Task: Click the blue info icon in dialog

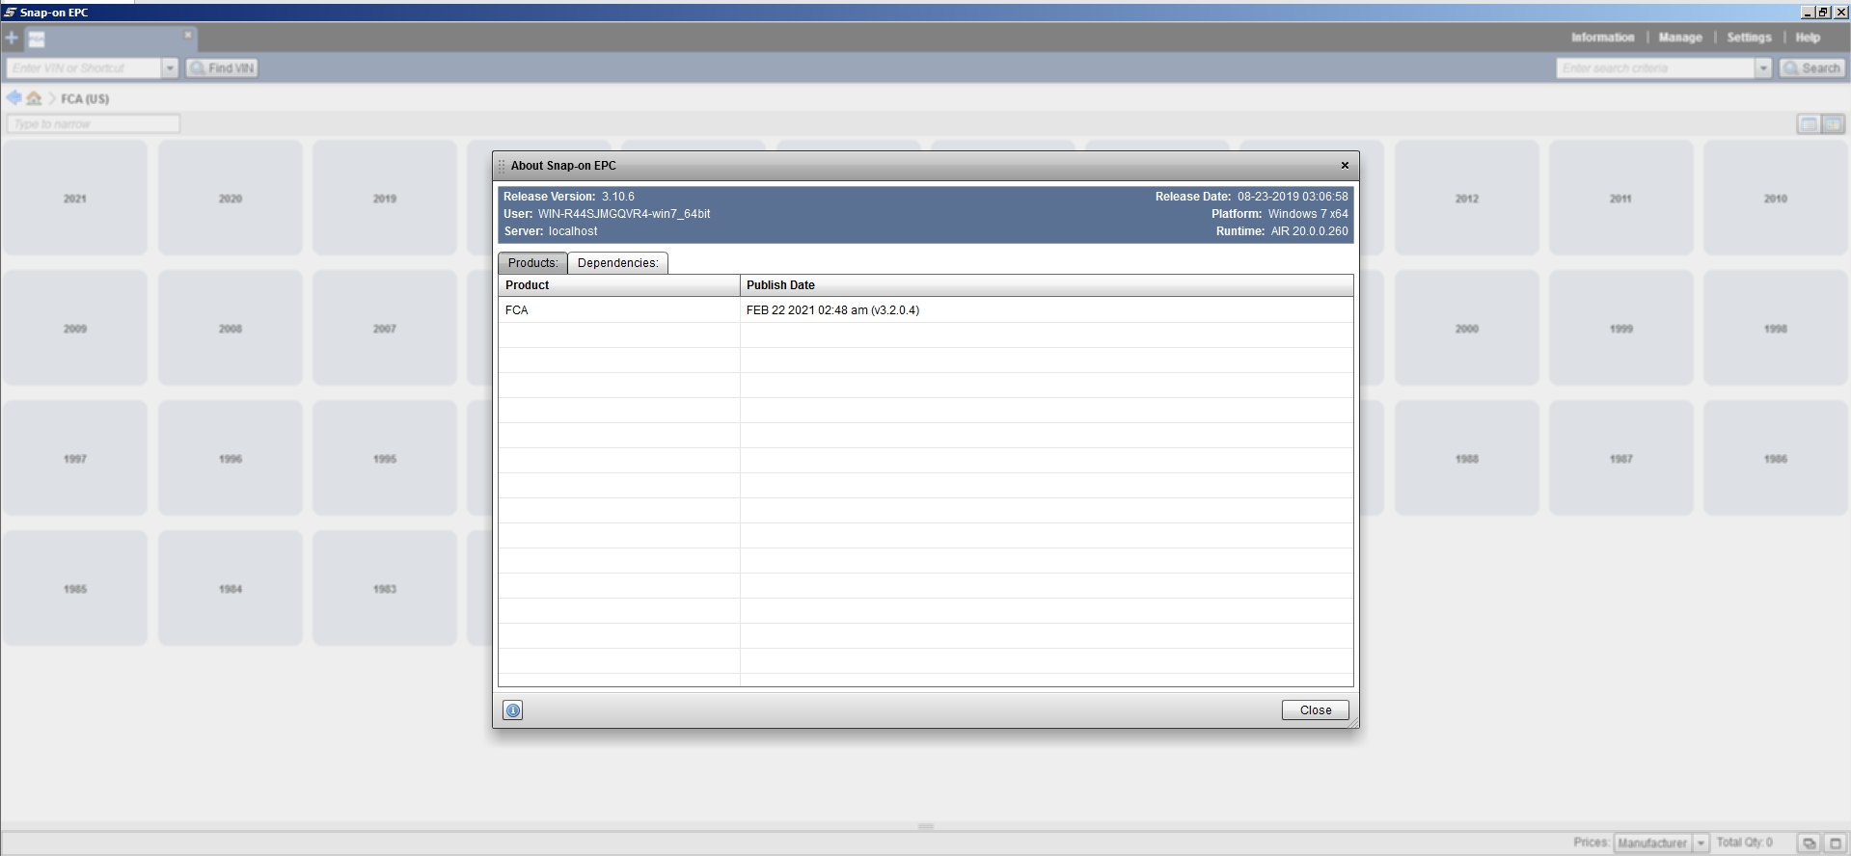Action: 513,710
